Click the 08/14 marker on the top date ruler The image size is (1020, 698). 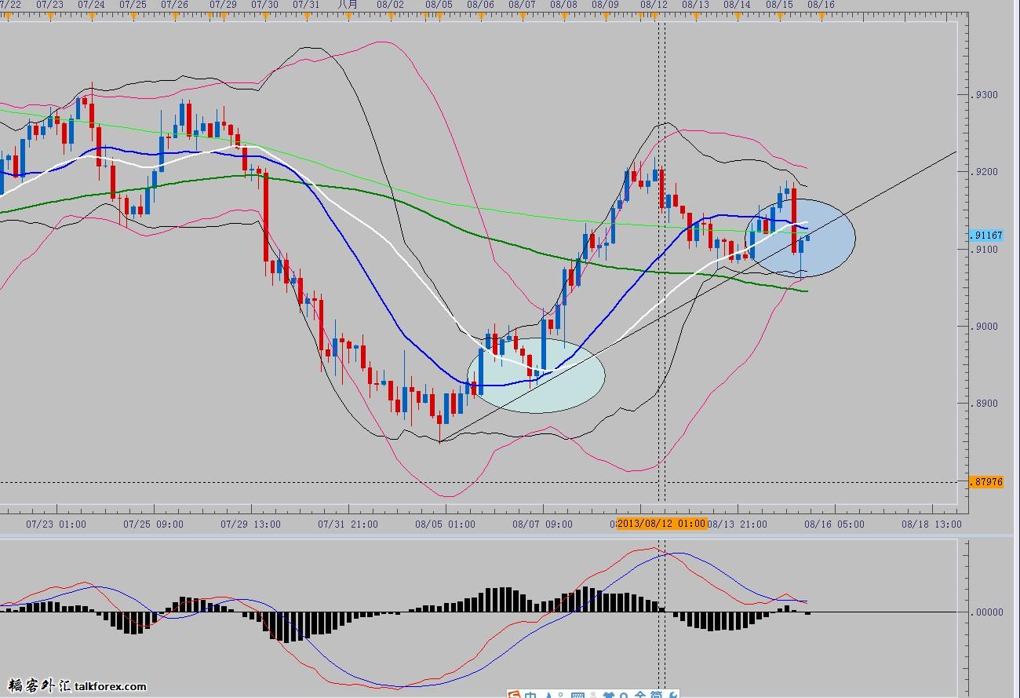(737, 5)
